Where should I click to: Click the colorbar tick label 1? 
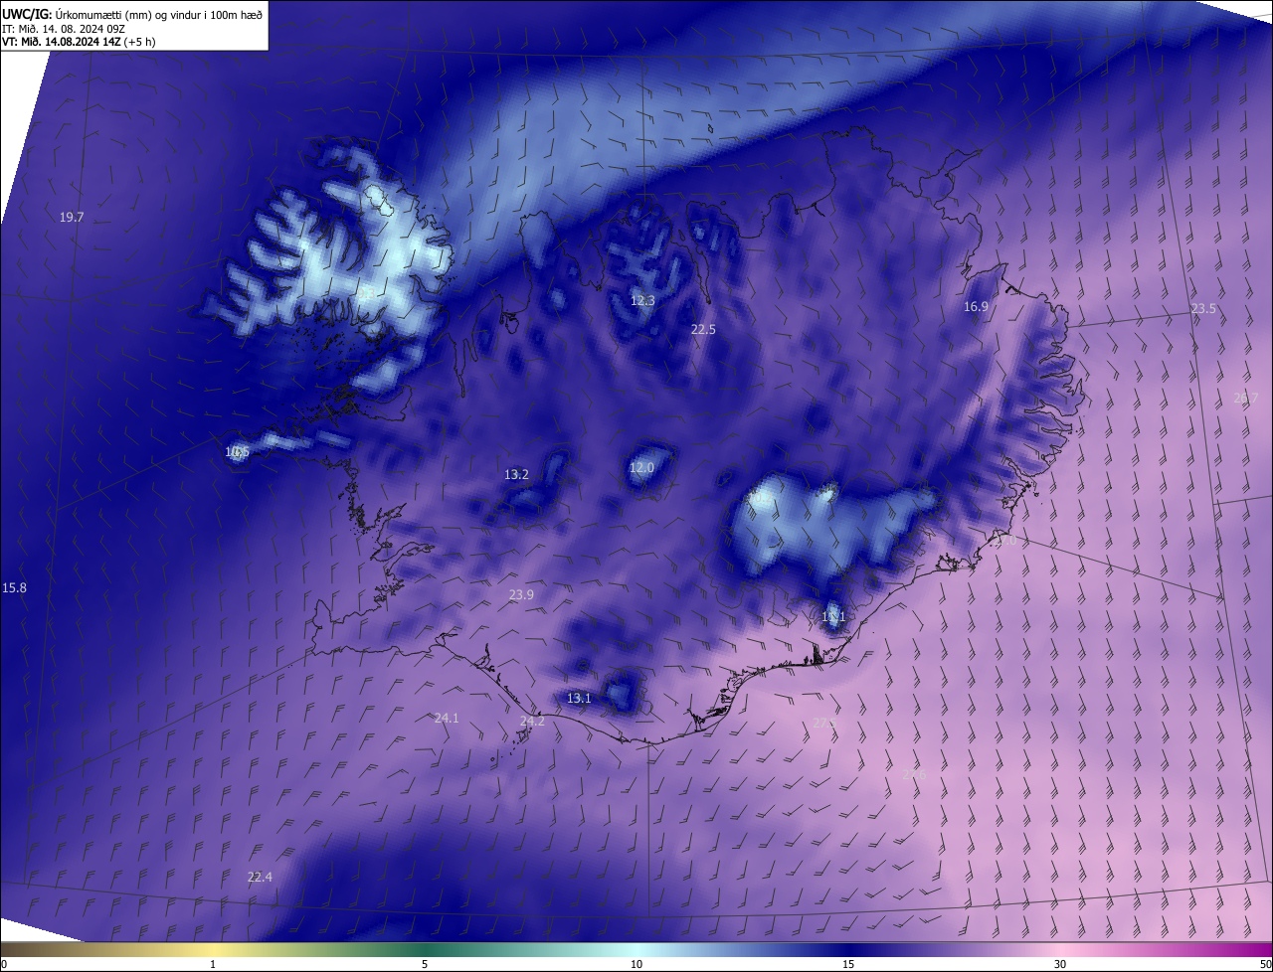click(x=213, y=964)
